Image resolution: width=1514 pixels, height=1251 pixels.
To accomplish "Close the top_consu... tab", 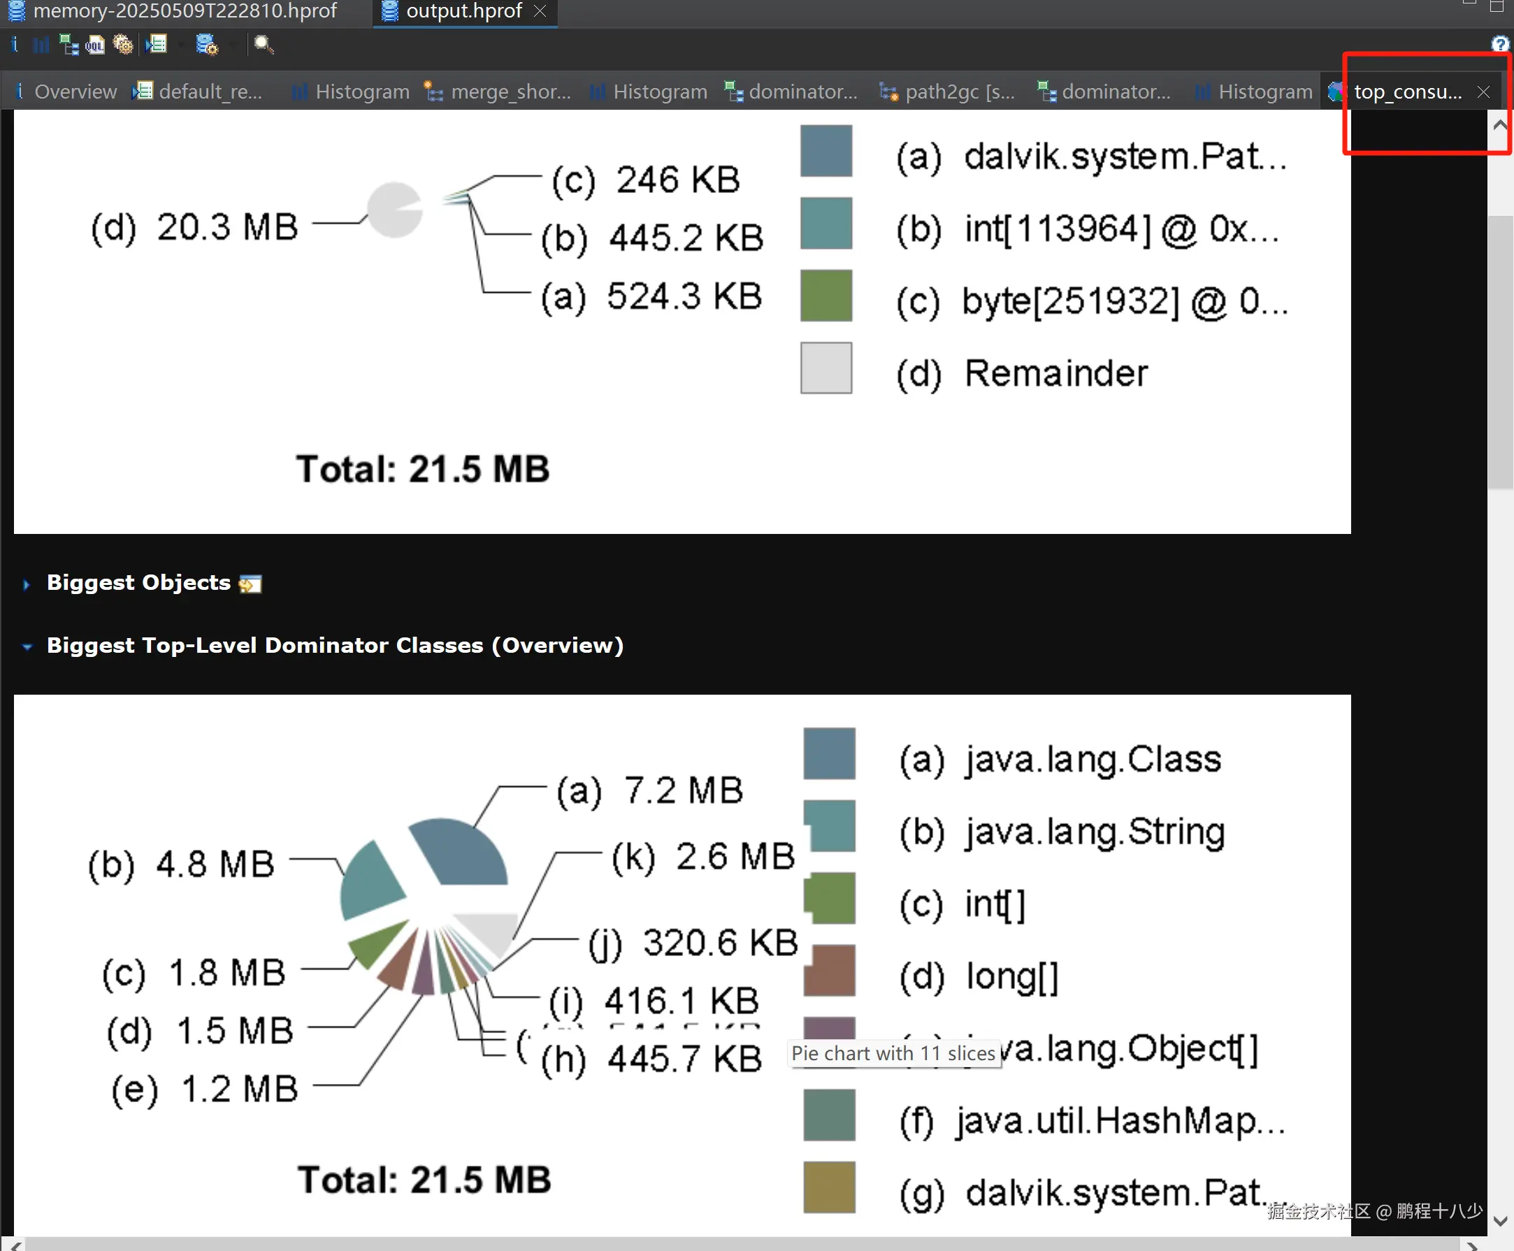I will (x=1483, y=92).
